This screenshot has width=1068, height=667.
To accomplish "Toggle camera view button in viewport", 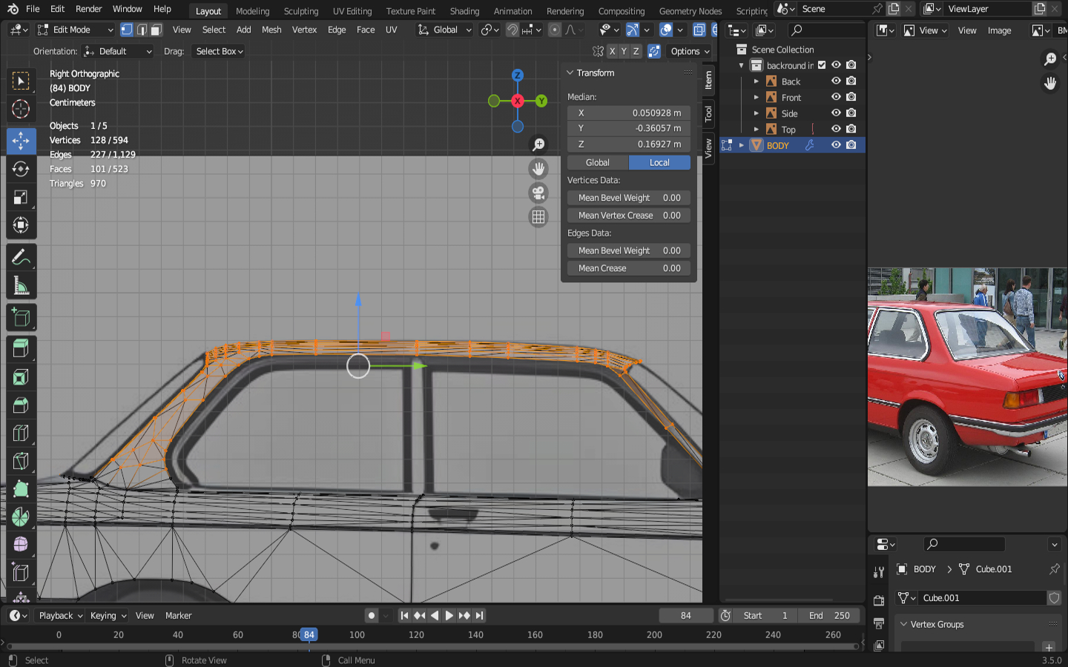I will tap(538, 193).
